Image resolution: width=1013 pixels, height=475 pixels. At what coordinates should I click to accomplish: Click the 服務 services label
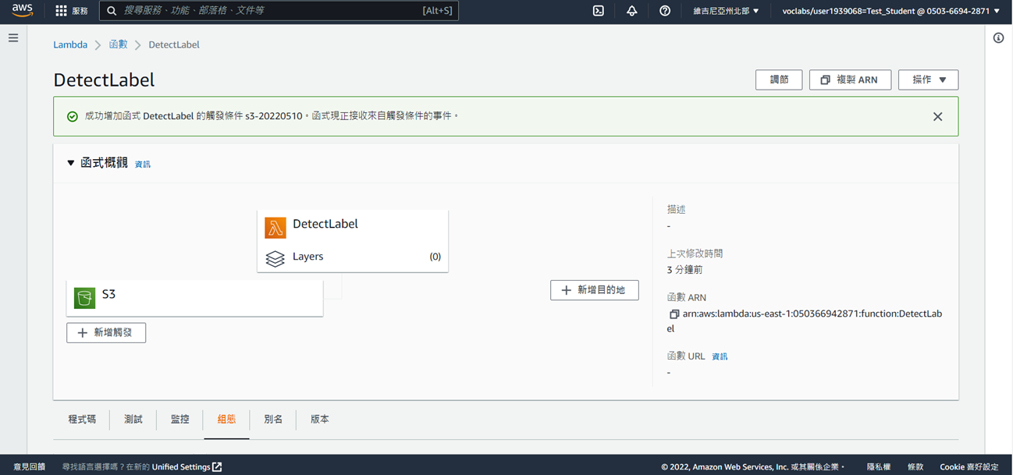point(80,11)
